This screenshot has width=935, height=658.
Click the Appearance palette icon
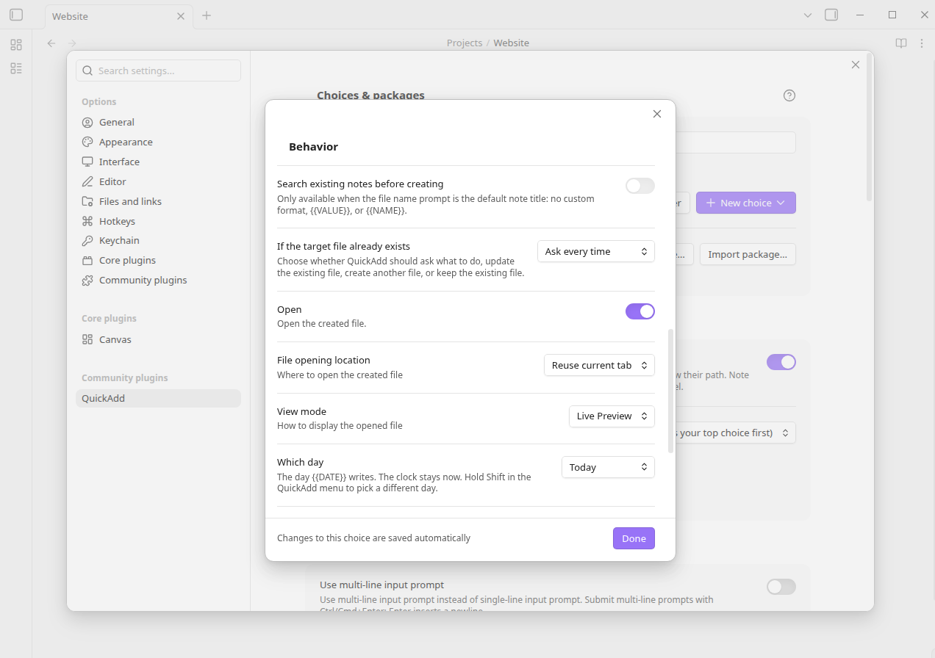[x=87, y=142]
